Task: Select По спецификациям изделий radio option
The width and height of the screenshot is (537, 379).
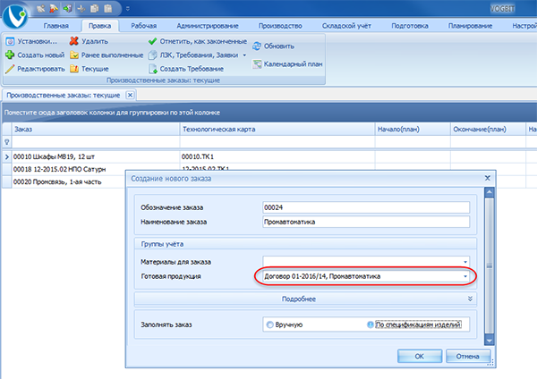Action: 370,324
